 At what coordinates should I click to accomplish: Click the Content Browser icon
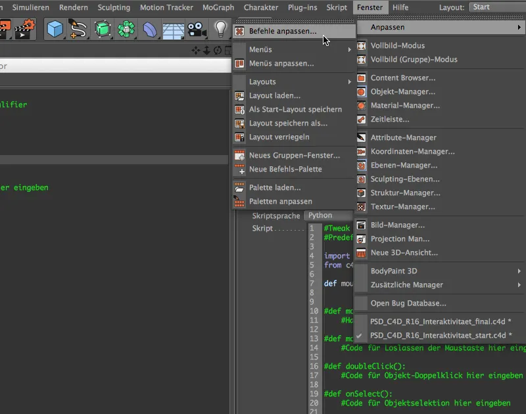tap(361, 78)
